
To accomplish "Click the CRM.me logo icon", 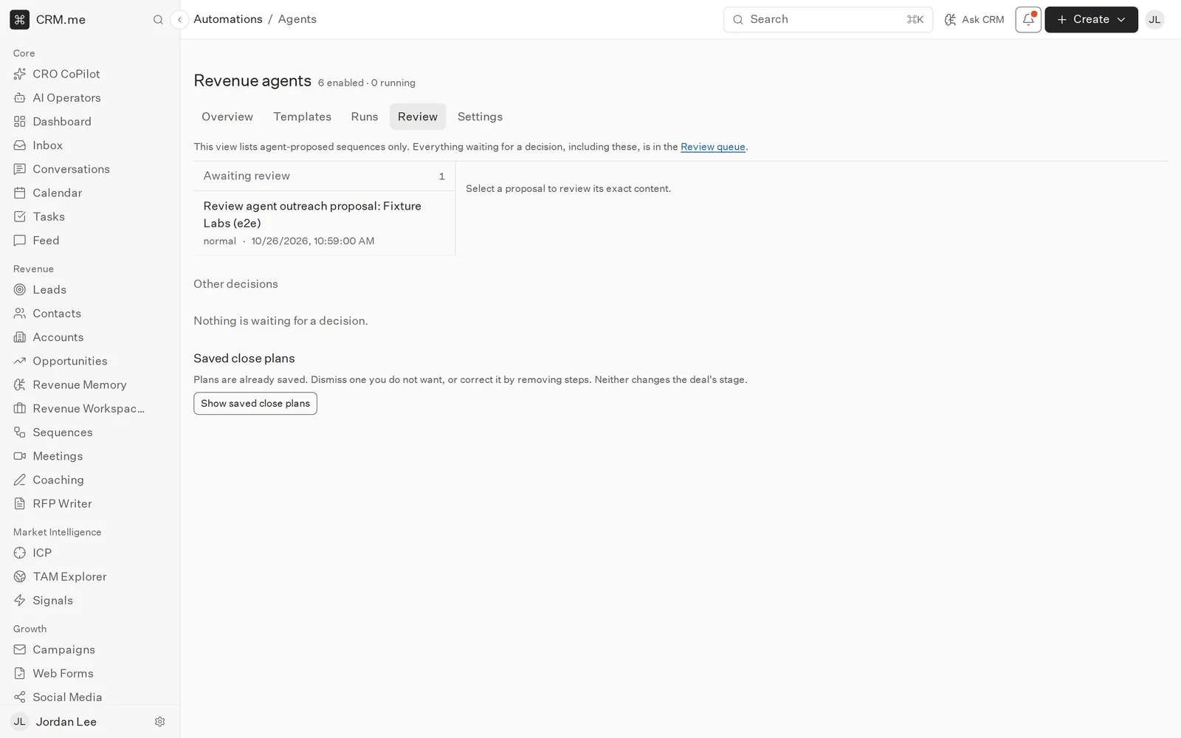I will pos(20,20).
